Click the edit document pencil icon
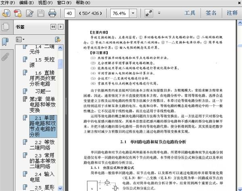 point(29,13)
